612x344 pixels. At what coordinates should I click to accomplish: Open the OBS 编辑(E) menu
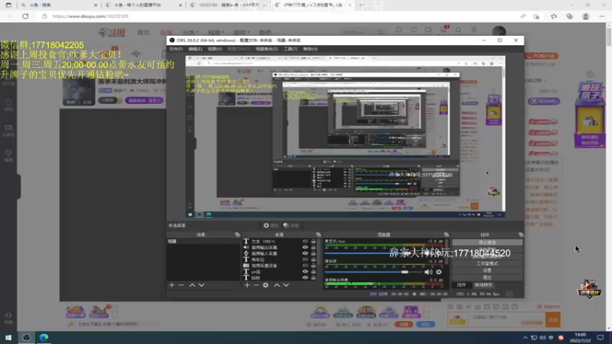195,49
